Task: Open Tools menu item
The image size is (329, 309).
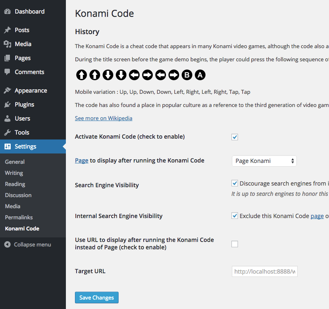Action: tap(33, 132)
